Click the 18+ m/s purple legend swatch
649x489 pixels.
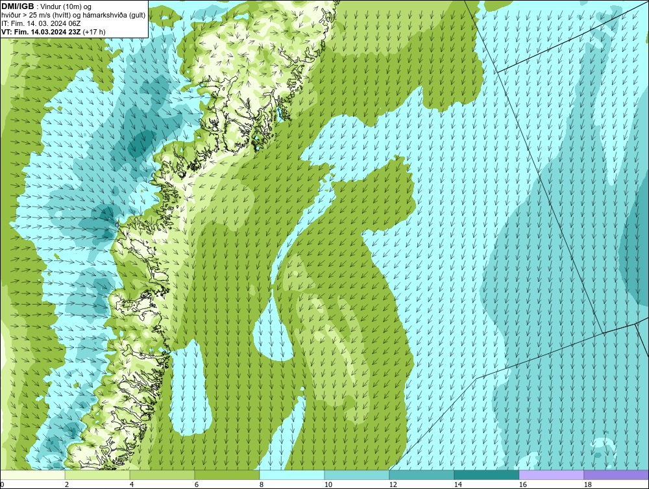point(617,475)
